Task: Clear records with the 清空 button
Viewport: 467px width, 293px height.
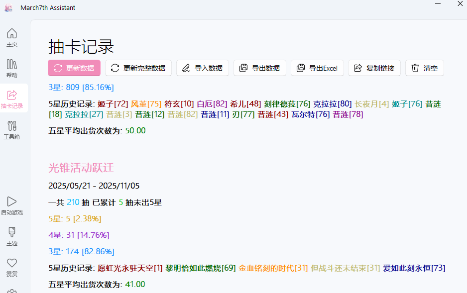Action: click(424, 68)
